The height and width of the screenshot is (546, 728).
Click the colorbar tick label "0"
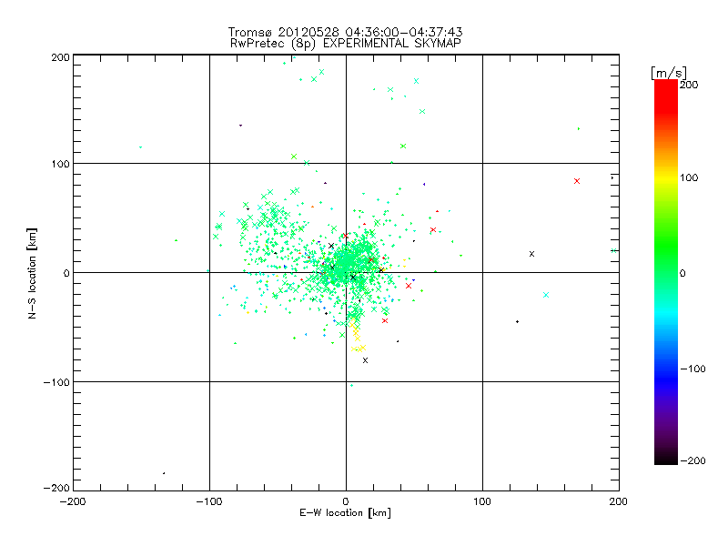click(x=682, y=273)
